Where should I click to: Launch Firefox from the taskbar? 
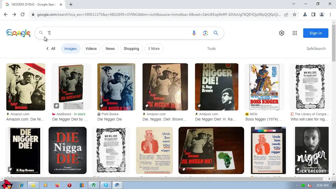click(x=57, y=185)
